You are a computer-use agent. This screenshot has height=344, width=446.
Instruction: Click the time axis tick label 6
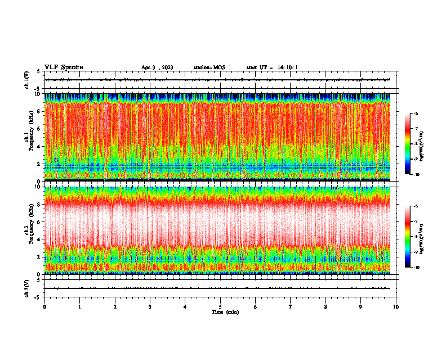[x=256, y=307]
